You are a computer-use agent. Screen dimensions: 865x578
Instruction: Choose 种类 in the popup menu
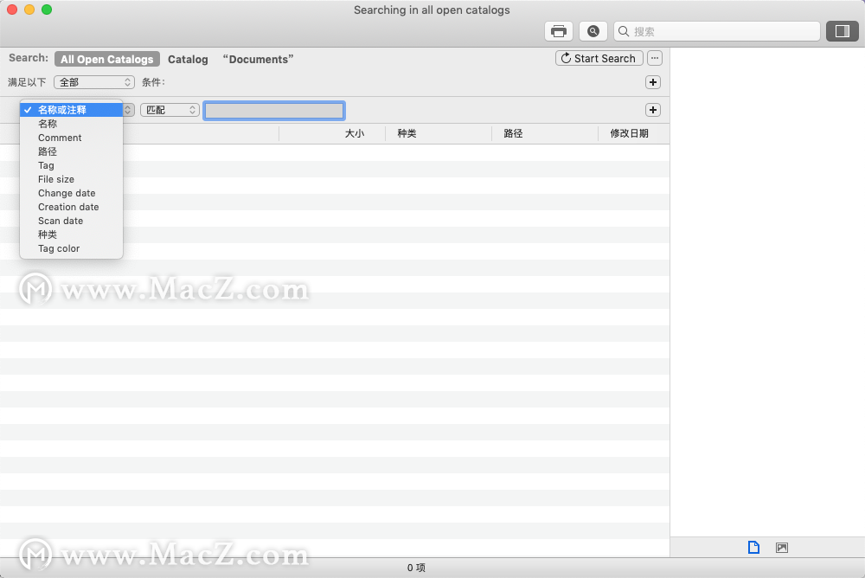coord(71,234)
